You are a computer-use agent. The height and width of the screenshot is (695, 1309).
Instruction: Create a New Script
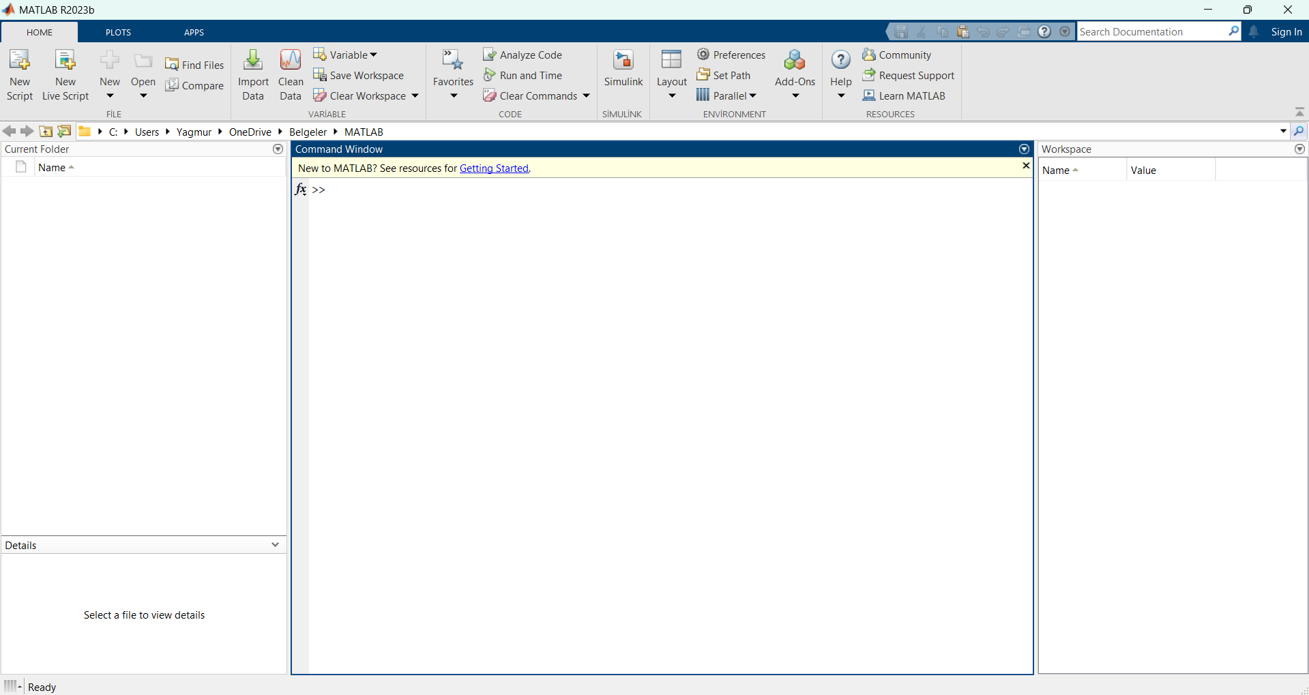[20, 75]
